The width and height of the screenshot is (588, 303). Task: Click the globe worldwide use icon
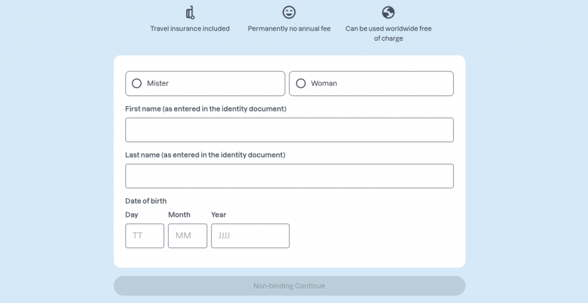[388, 13]
